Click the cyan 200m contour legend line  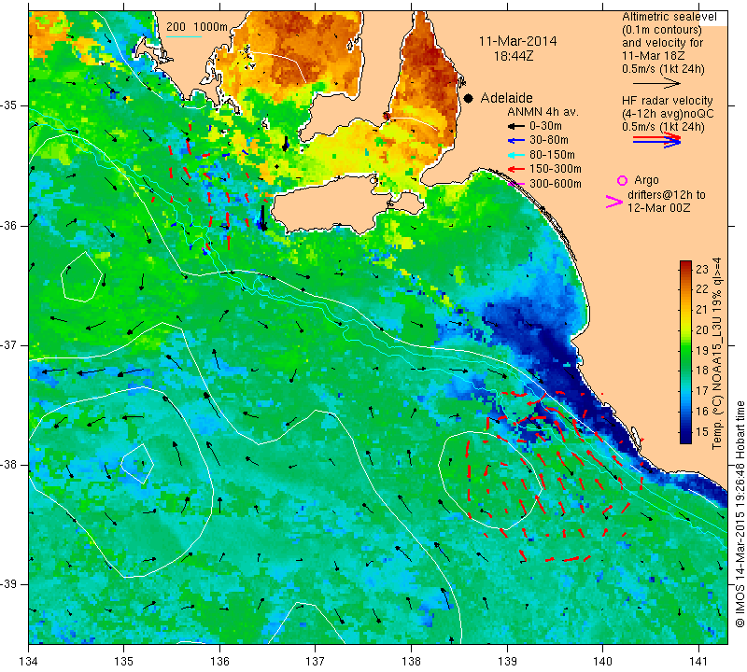click(x=183, y=36)
